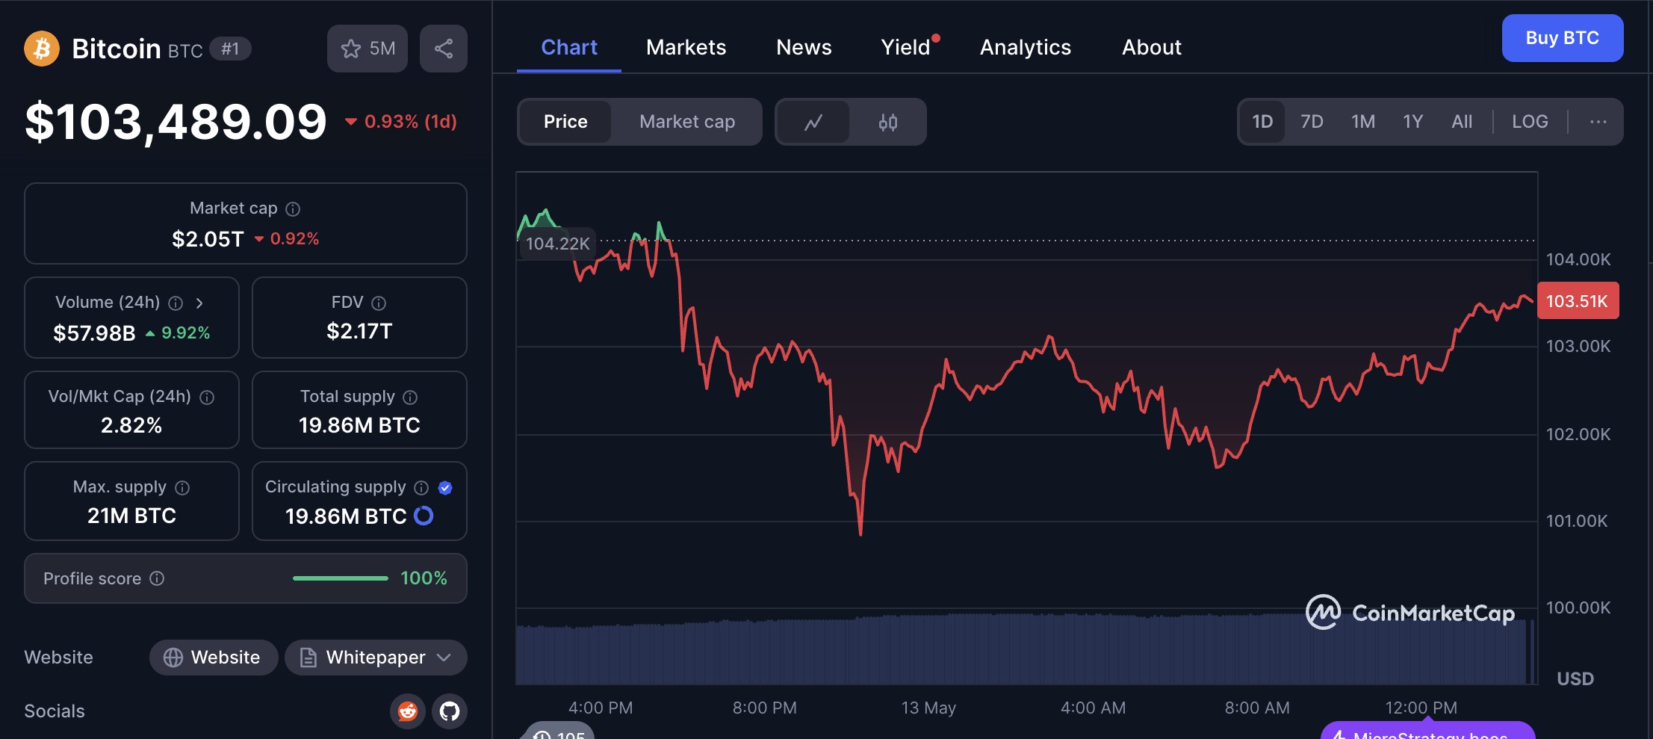The image size is (1653, 739).
Task: Add Bitcoin to watchlist with star button
Action: coord(367,49)
